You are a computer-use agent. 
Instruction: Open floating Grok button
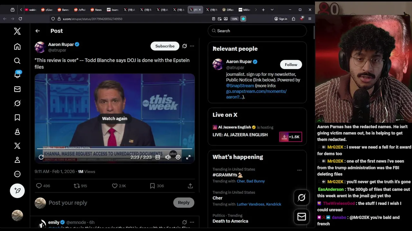point(302,198)
